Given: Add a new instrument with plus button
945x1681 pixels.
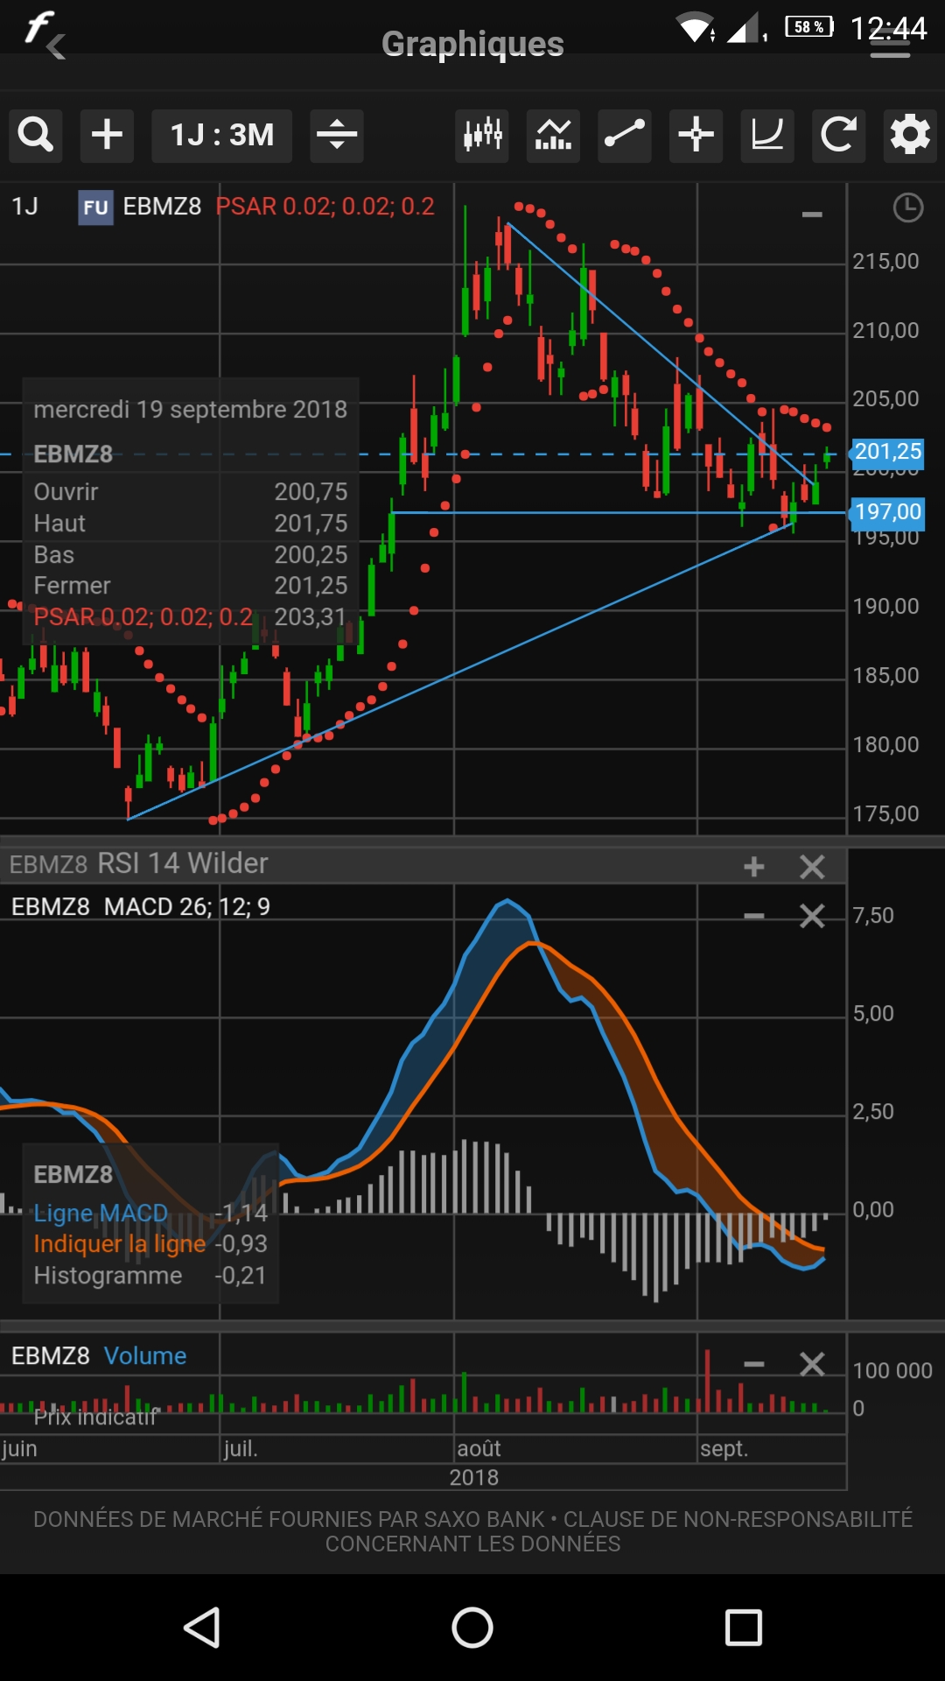Looking at the screenshot, I should [x=107, y=136].
